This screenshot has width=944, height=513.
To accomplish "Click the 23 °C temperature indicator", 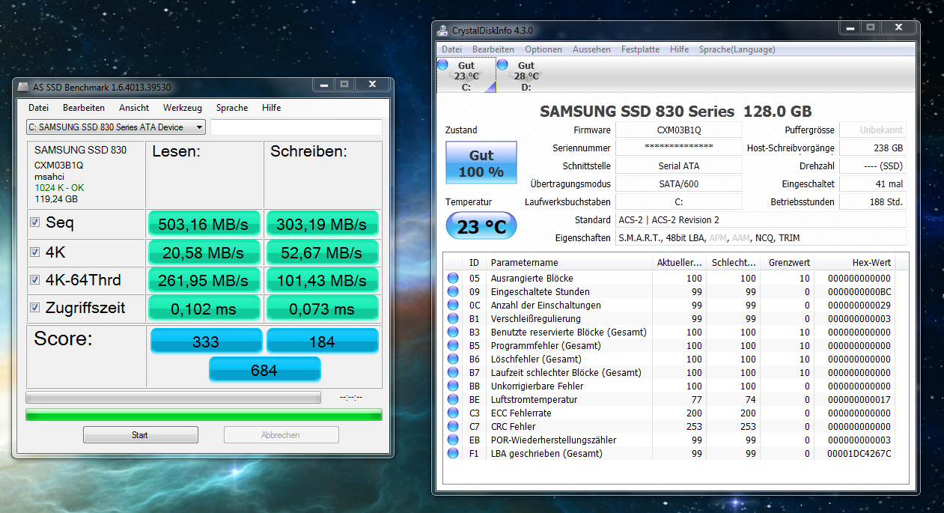I will click(x=481, y=226).
